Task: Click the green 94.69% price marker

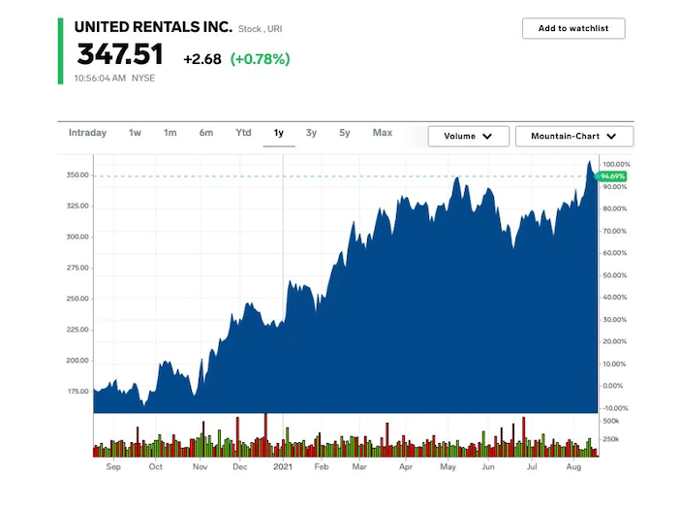Action: tap(611, 176)
